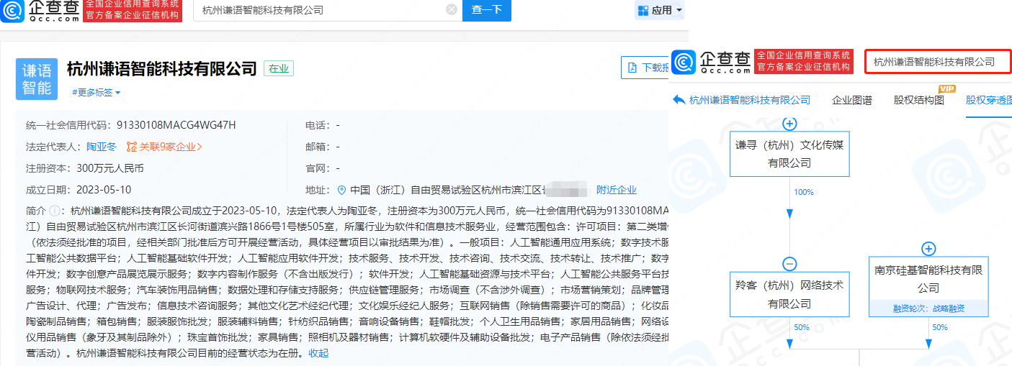Screen dimensions: 1012x366
Task: Switch to the 股权结构图 tab
Action: point(919,100)
